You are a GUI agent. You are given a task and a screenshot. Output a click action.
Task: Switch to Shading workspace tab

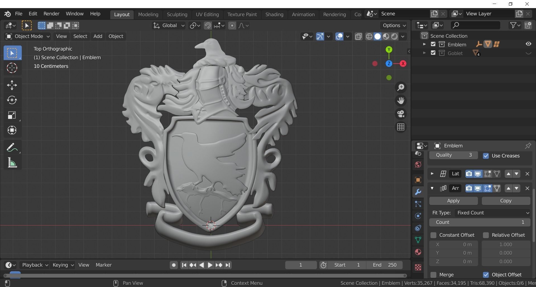(274, 15)
